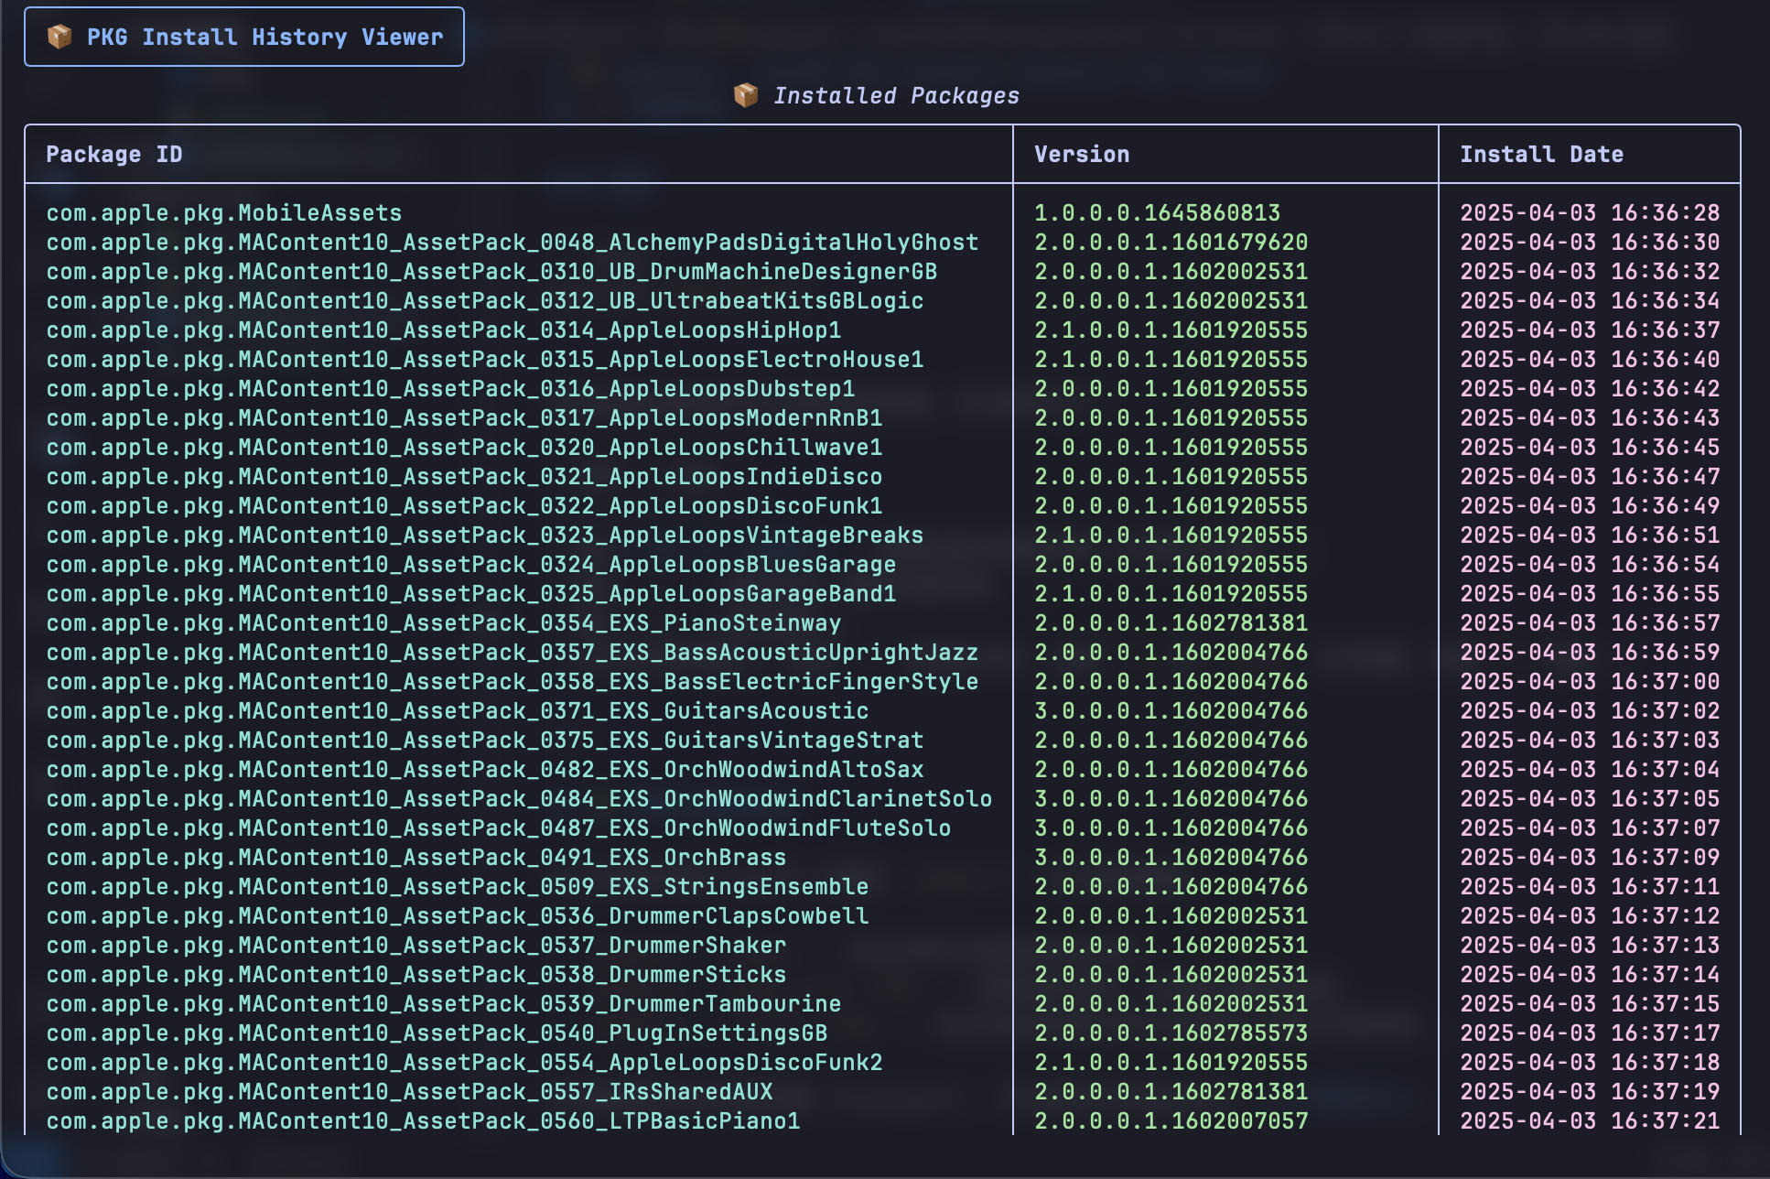This screenshot has width=1770, height=1179.
Task: Select install date 2025-04-03 16:37:19
Action: click(1590, 1091)
